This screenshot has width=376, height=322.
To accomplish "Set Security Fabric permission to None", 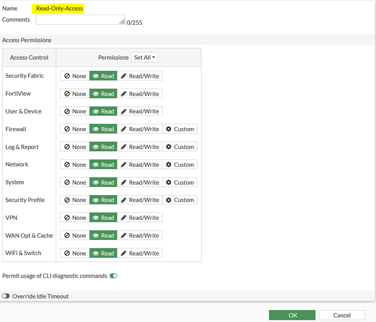I will [x=75, y=76].
